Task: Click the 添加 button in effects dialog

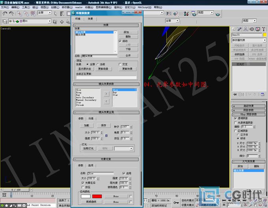Action: tap(128, 32)
